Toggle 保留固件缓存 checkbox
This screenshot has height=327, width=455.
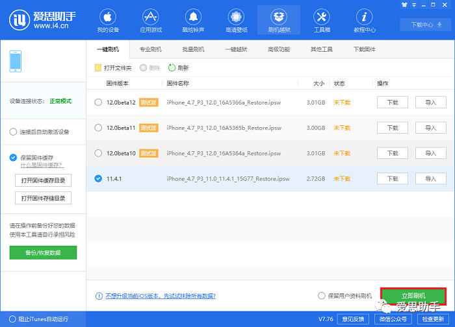point(13,158)
